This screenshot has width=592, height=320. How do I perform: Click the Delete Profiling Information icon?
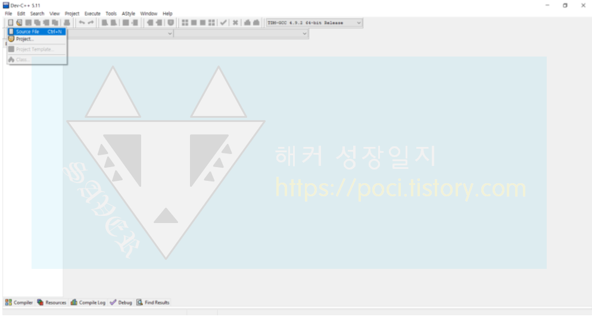[256, 23]
